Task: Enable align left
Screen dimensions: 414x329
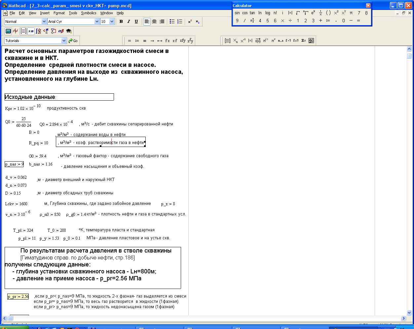Action: click(147, 22)
